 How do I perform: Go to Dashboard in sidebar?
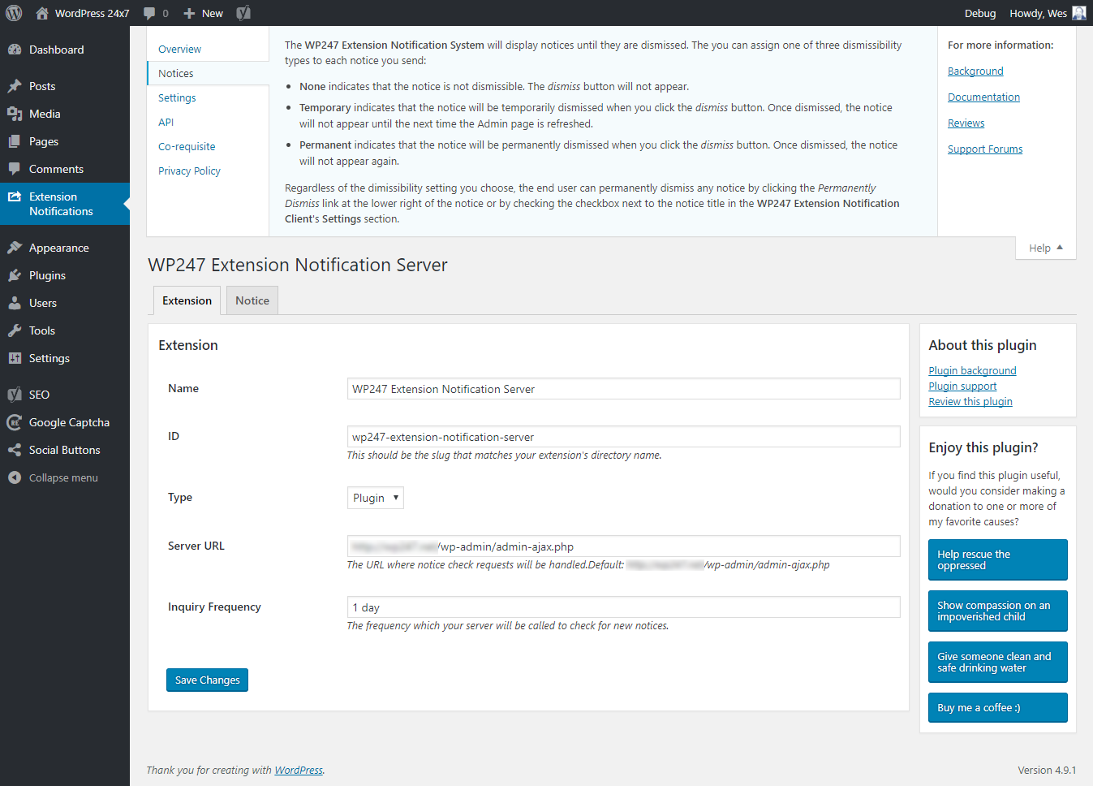[x=65, y=50]
